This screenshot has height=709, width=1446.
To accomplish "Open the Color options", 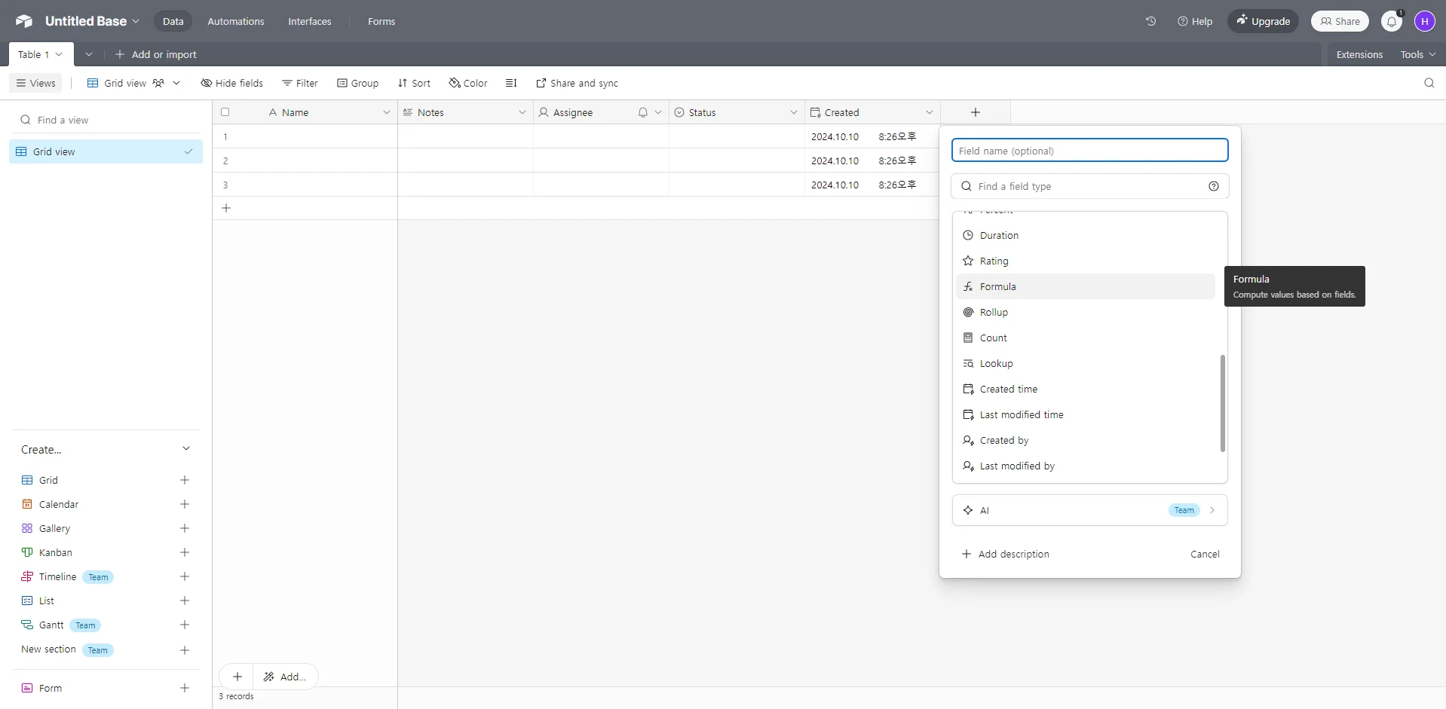I will [x=468, y=83].
